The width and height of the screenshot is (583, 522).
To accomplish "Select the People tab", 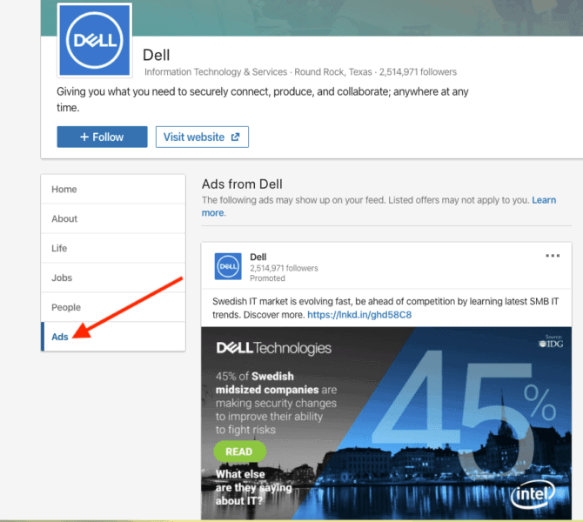I will click(113, 307).
